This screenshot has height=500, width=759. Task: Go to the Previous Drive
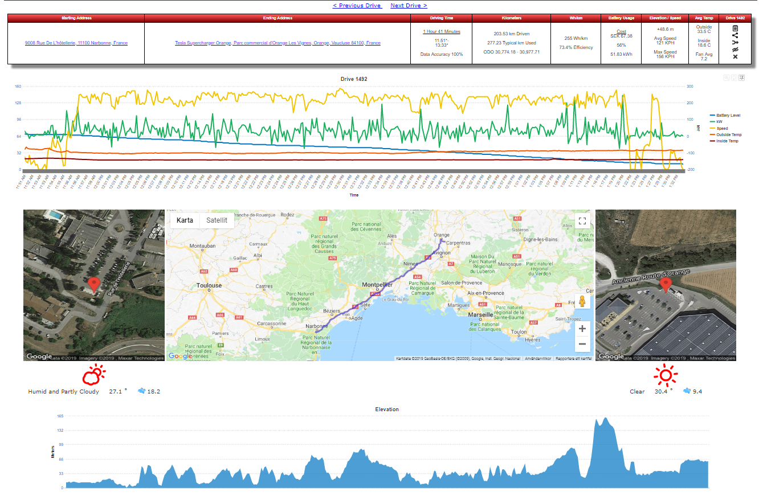357,5
